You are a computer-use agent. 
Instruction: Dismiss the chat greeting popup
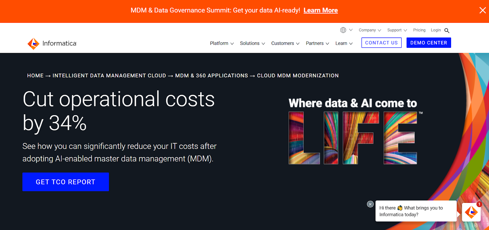[370, 204]
